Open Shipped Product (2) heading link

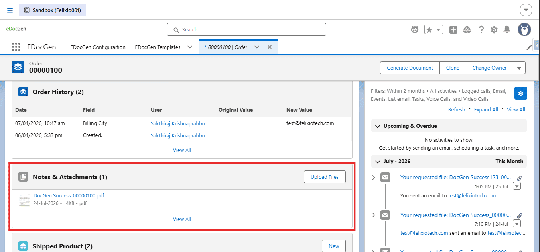63,246
